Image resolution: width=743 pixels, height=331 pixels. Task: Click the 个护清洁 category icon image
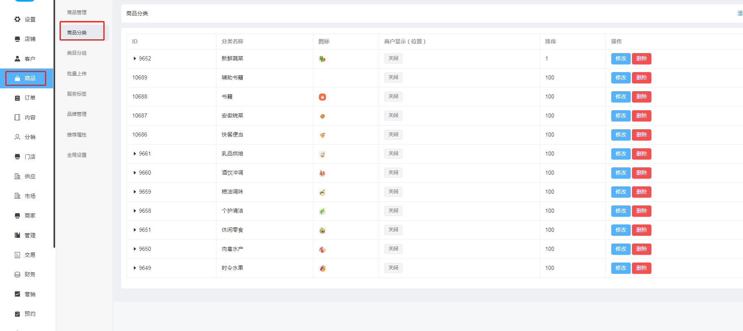tap(322, 211)
